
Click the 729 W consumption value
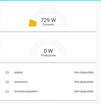click(48, 20)
